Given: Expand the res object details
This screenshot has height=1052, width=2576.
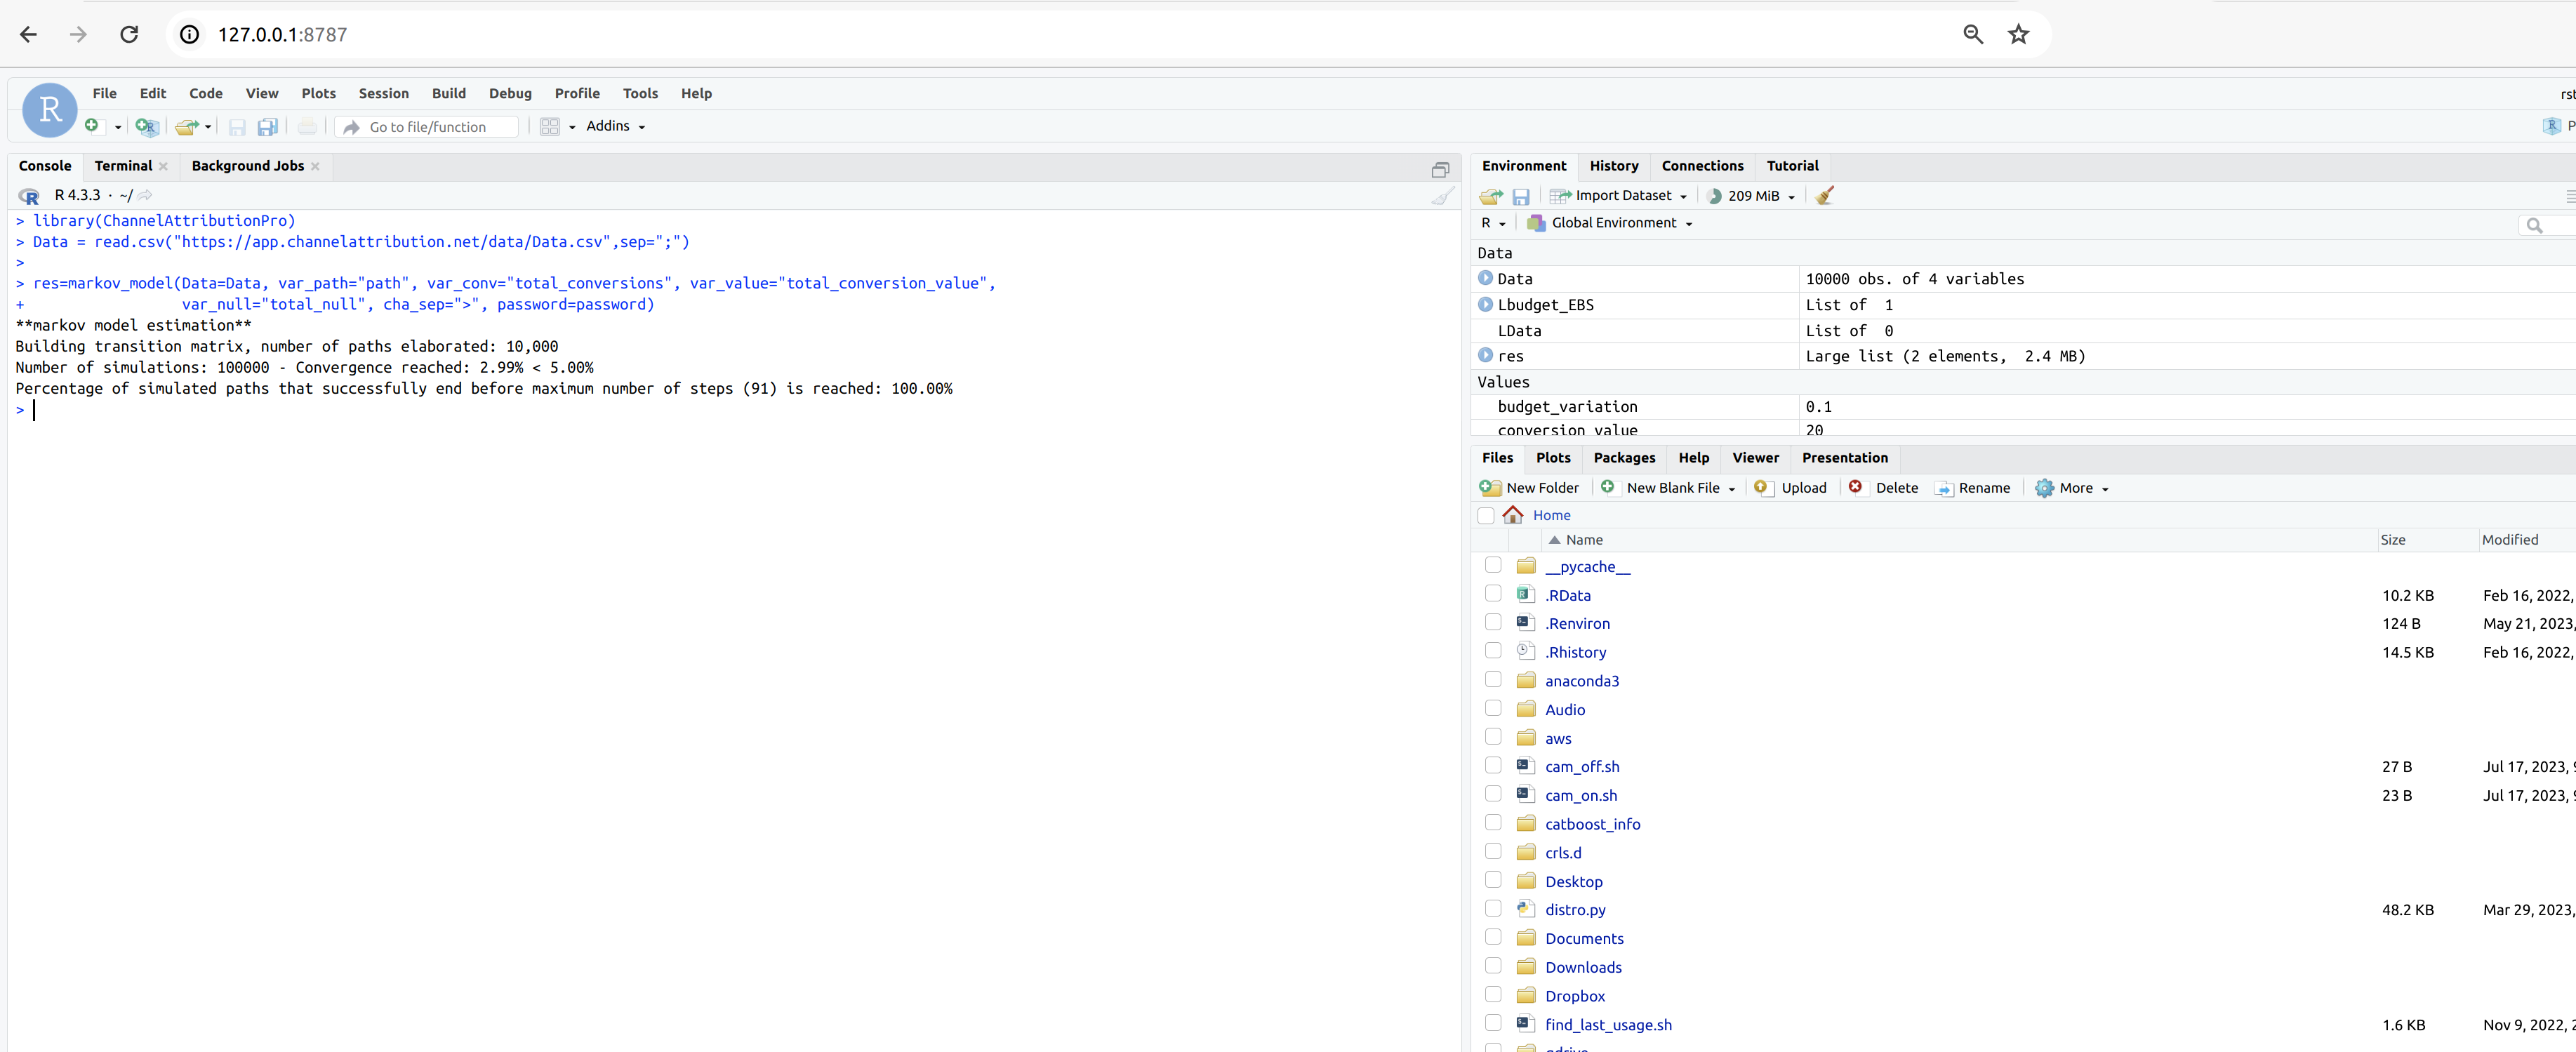Looking at the screenshot, I should point(1485,355).
